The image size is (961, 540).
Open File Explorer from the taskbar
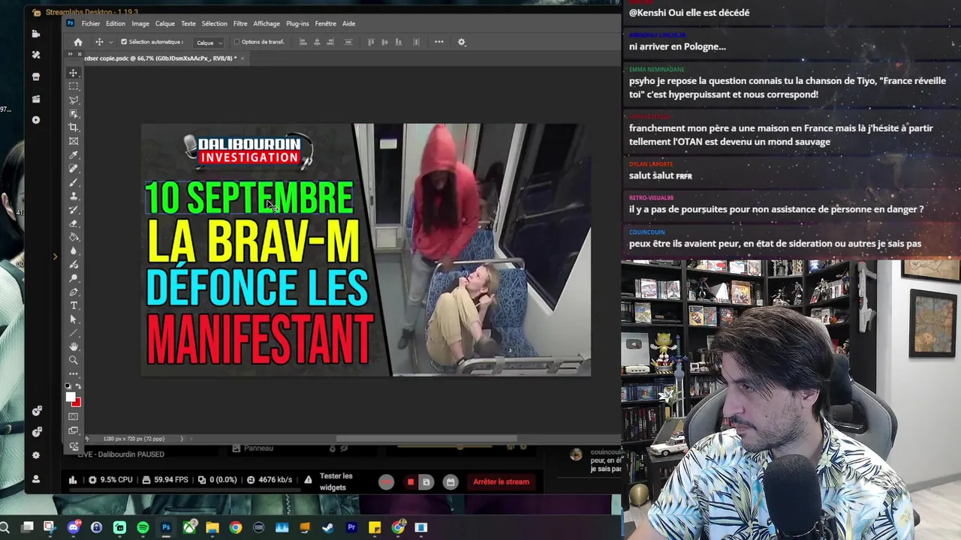click(212, 528)
